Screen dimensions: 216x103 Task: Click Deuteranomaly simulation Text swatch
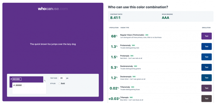tap(207, 67)
